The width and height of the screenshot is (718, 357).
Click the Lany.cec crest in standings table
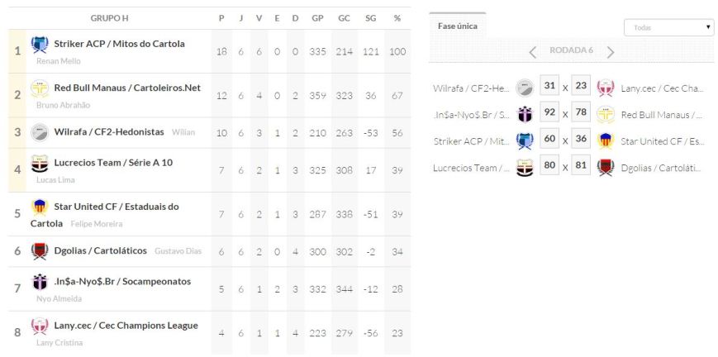[x=40, y=326]
